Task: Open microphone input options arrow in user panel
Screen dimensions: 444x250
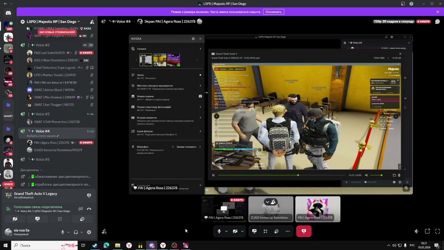Action: 68,232
